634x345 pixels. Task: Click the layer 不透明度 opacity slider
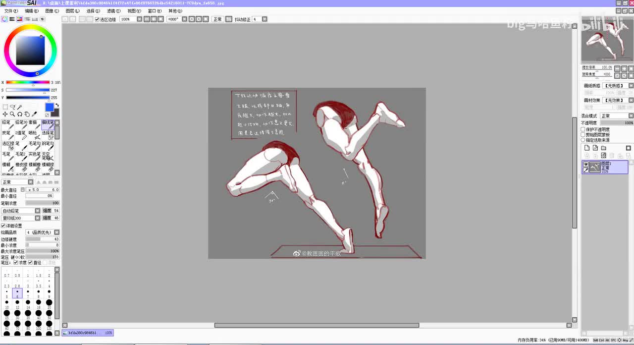617,123
